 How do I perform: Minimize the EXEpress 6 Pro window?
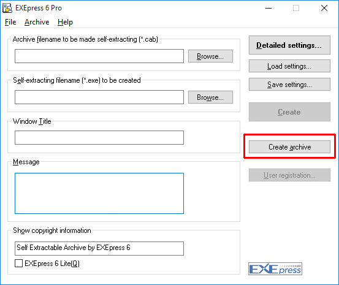269,8
